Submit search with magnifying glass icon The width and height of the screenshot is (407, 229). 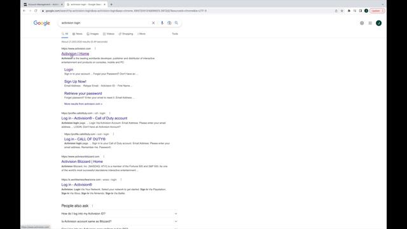click(x=176, y=23)
